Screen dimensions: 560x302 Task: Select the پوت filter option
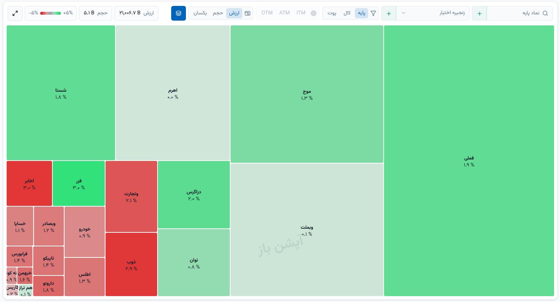pyautogui.click(x=332, y=13)
